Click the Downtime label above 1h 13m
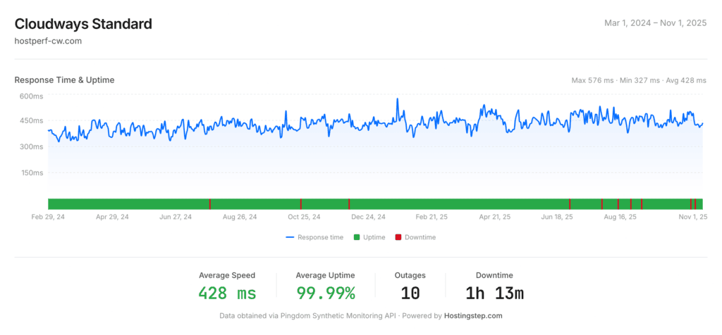Viewport: 722px width, 335px height. (x=494, y=276)
